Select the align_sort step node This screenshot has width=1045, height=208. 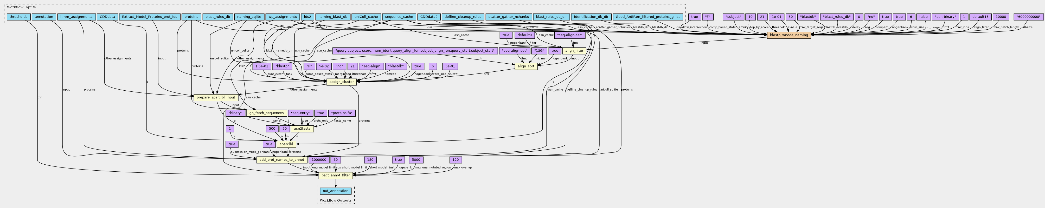(526, 66)
